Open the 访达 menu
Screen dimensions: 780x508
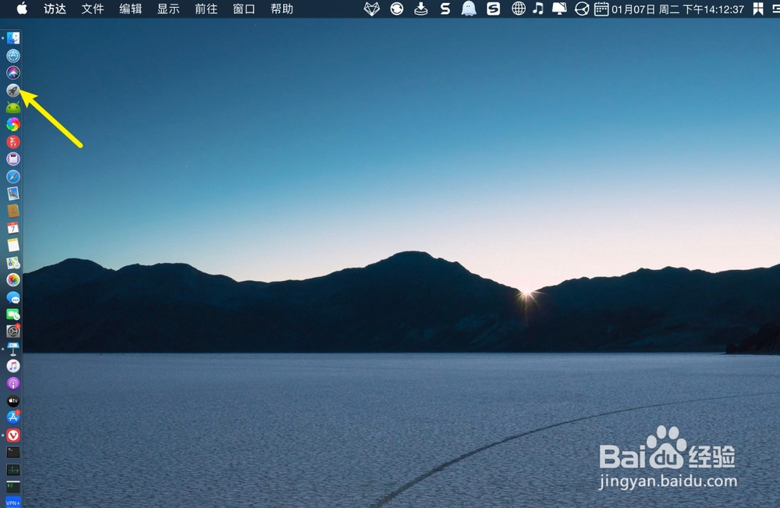click(55, 9)
